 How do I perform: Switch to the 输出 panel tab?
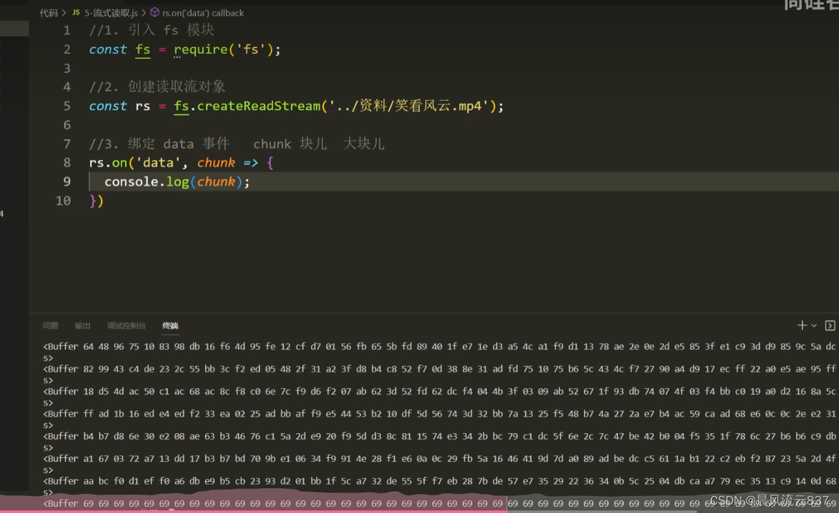83,326
